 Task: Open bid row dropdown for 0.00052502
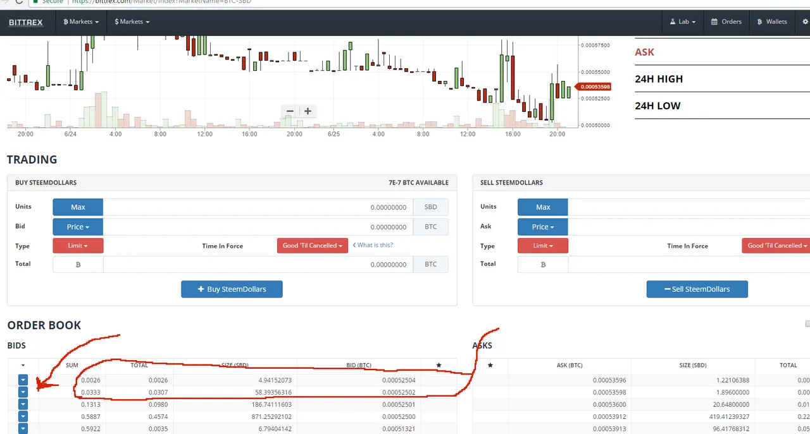(23, 392)
